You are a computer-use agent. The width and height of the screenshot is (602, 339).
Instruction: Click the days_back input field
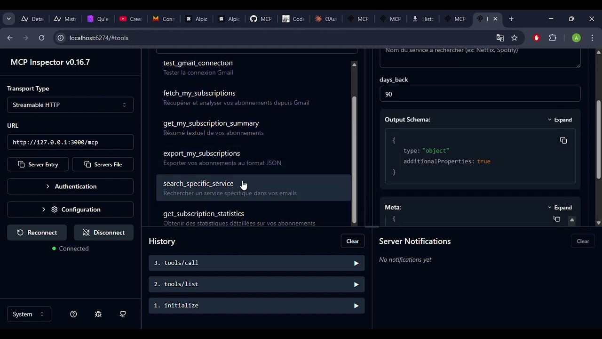(480, 94)
